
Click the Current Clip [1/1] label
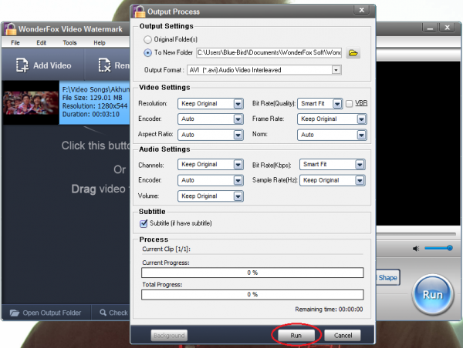[x=166, y=249]
